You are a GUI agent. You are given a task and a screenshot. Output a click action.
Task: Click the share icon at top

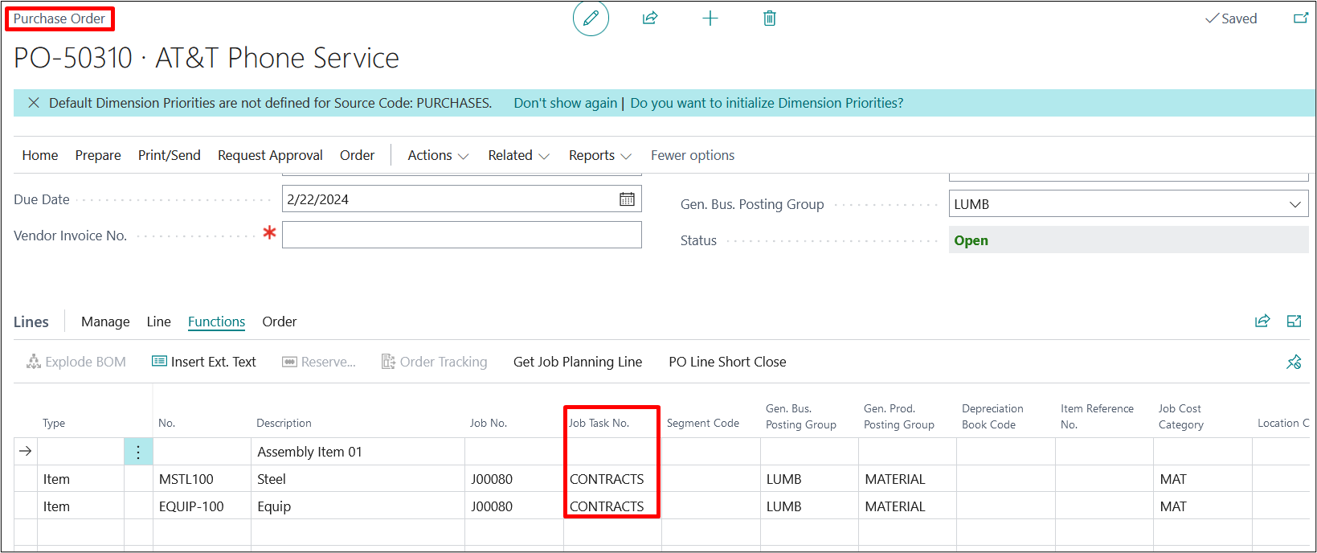coord(650,18)
